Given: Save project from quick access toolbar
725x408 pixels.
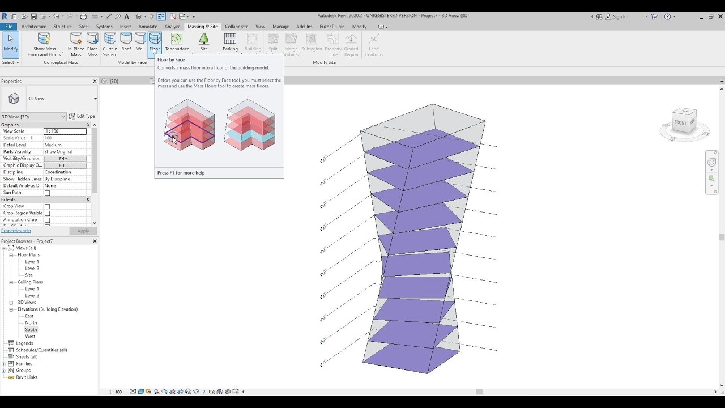Looking at the screenshot, I should [33, 16].
